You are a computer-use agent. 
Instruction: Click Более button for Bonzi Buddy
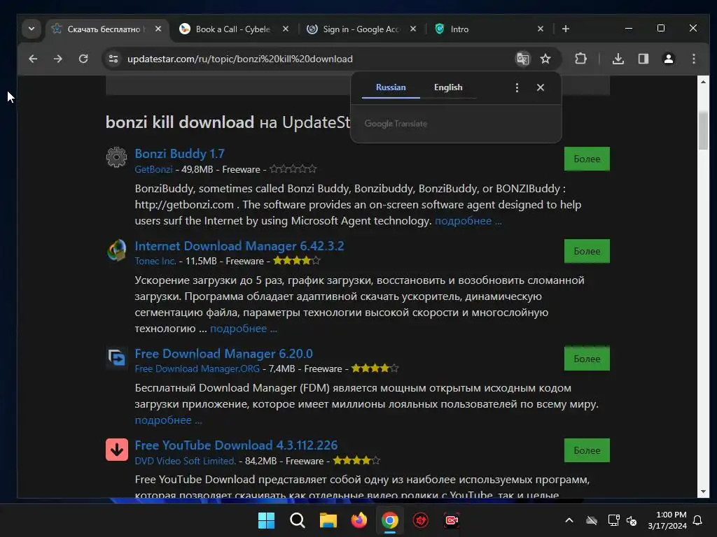(x=587, y=159)
